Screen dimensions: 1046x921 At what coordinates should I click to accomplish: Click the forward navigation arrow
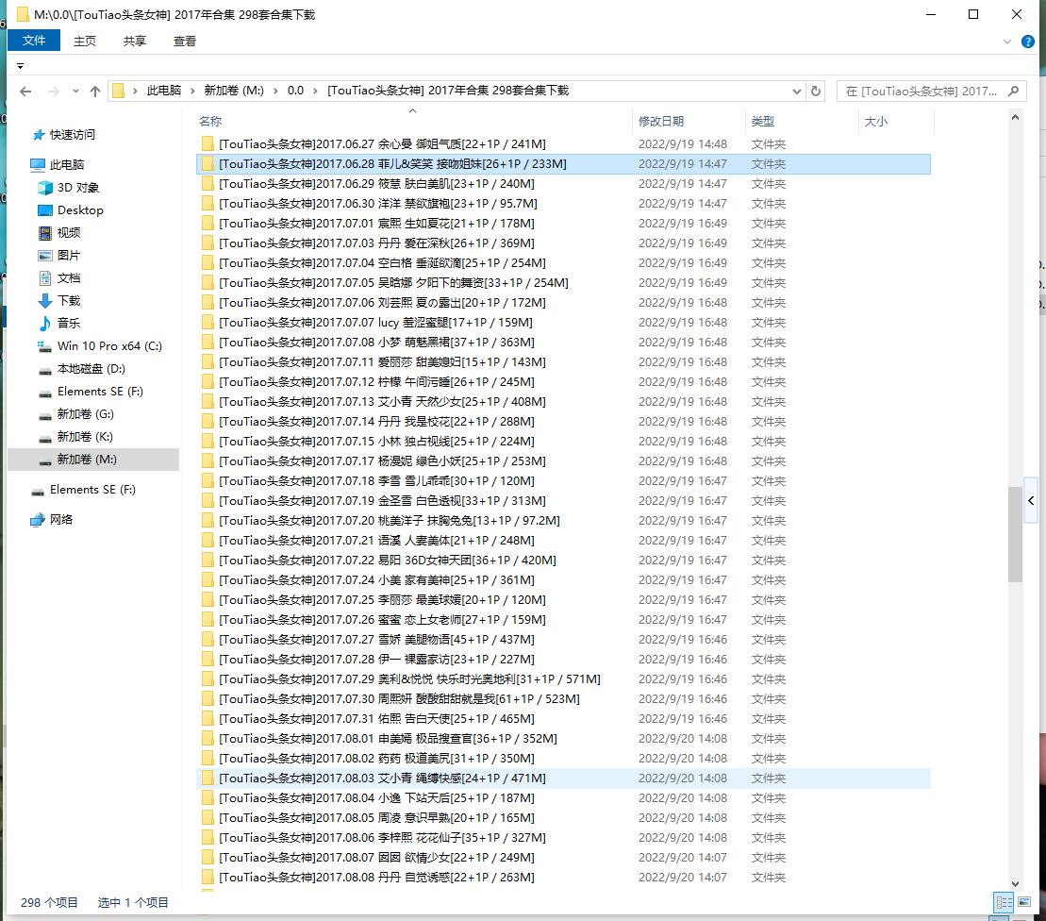click(54, 92)
